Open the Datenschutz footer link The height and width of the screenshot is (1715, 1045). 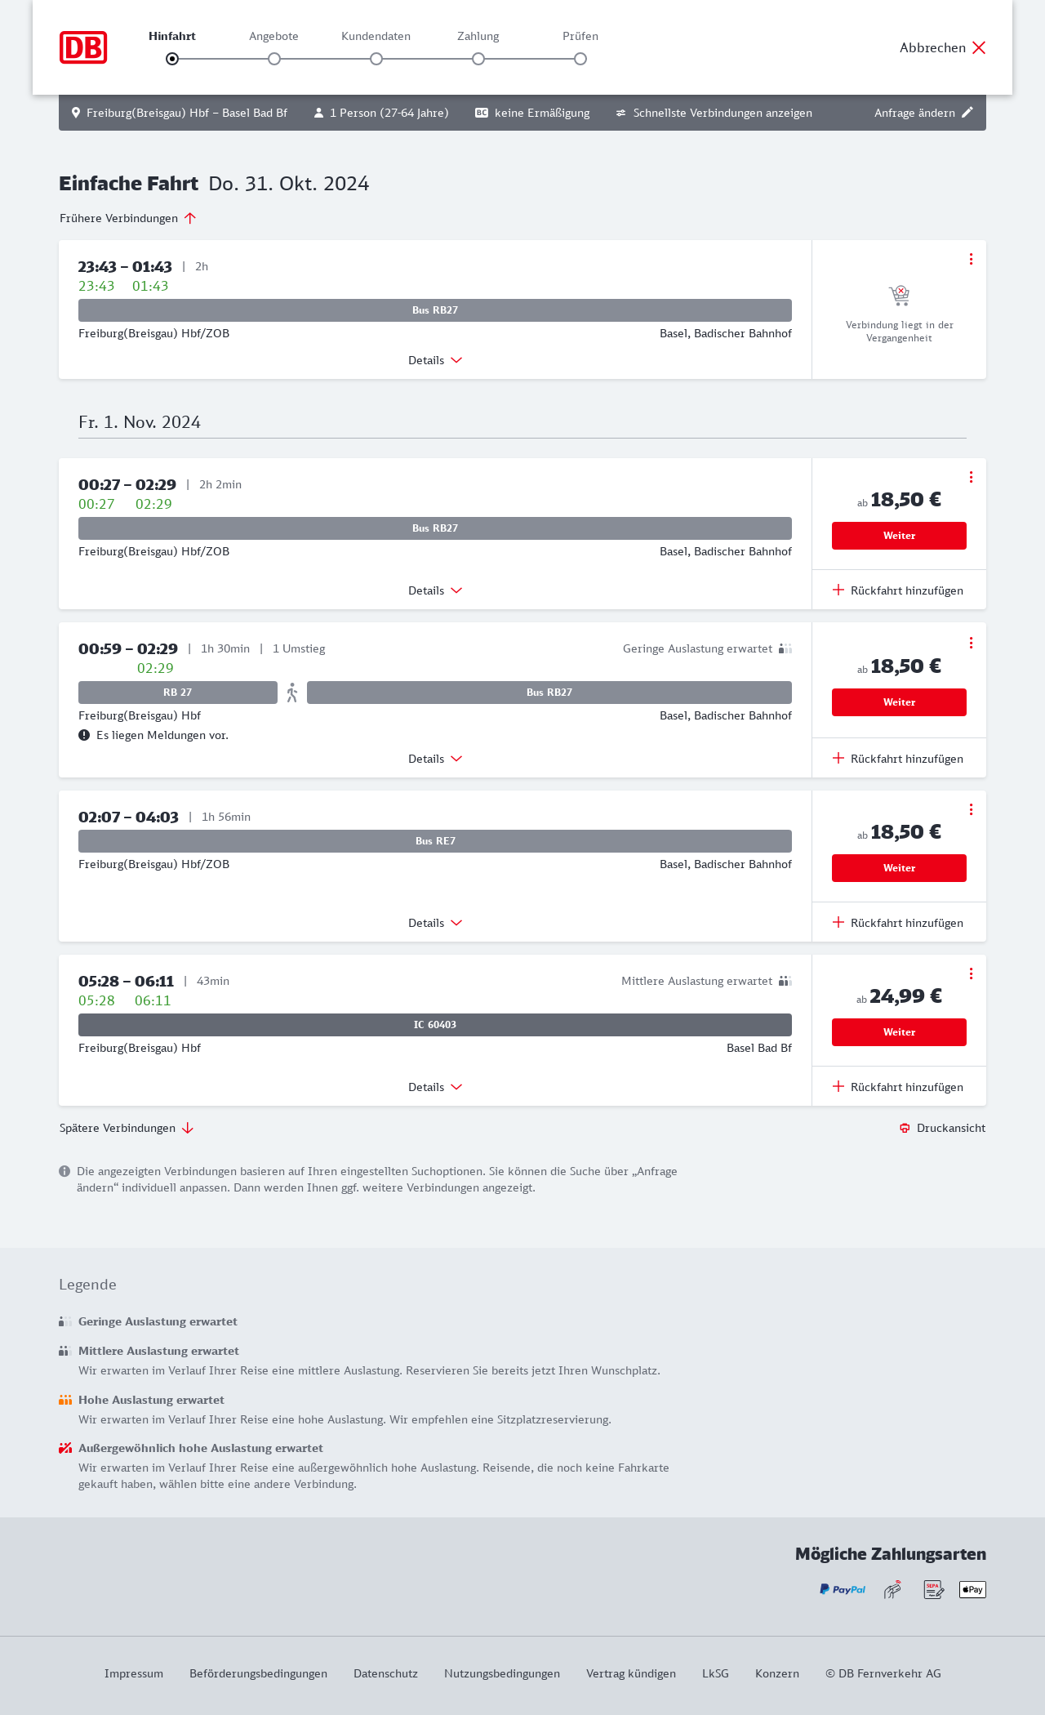click(x=385, y=1673)
